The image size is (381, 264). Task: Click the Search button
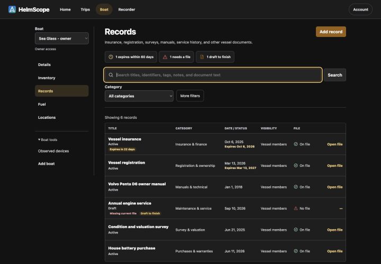[x=335, y=75]
